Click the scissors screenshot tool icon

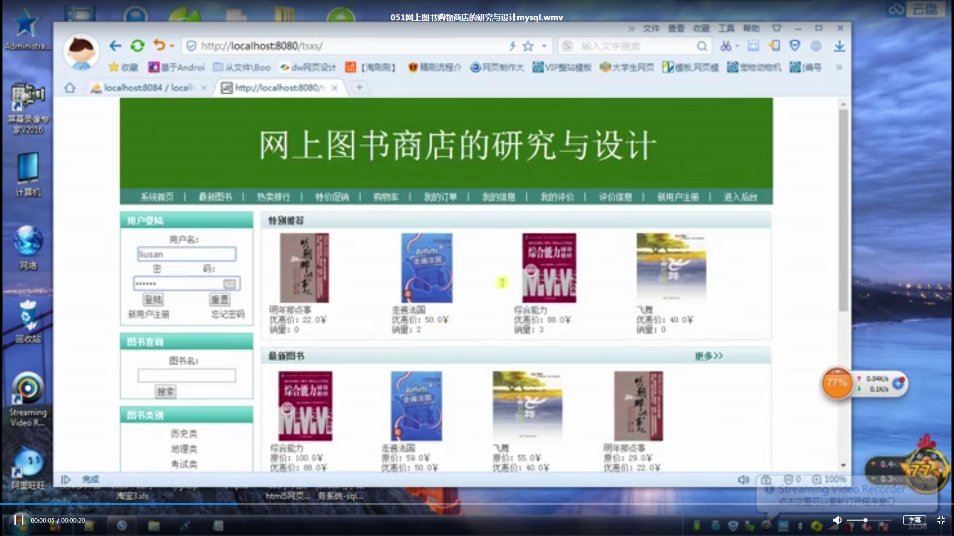(726, 46)
